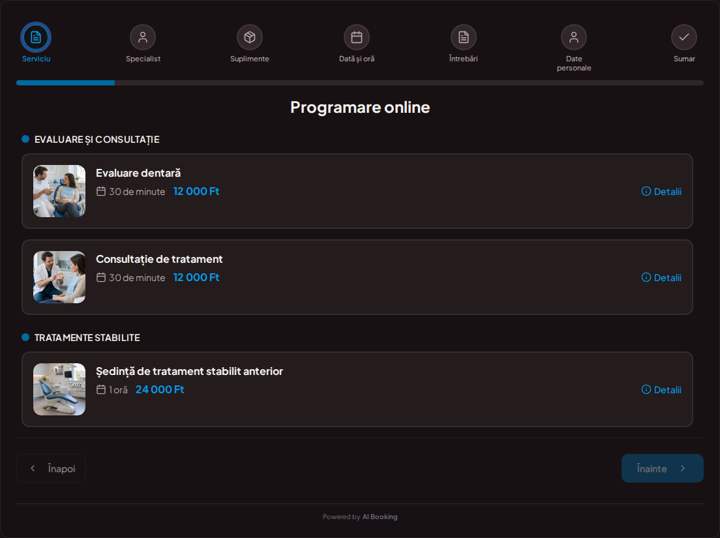Switch to the Întrebări step label
This screenshot has height=538, width=720.
pyautogui.click(x=463, y=59)
